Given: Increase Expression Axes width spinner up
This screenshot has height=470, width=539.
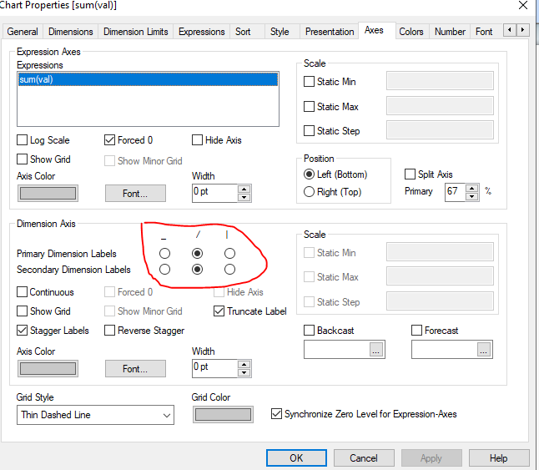Looking at the screenshot, I should 244,190.
